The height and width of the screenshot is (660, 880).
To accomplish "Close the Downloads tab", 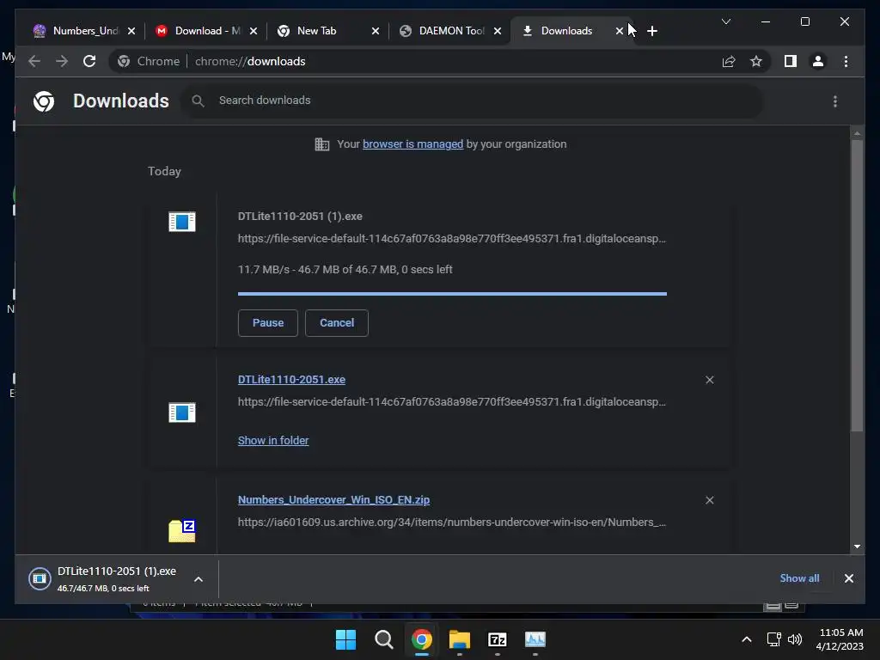I will point(619,31).
